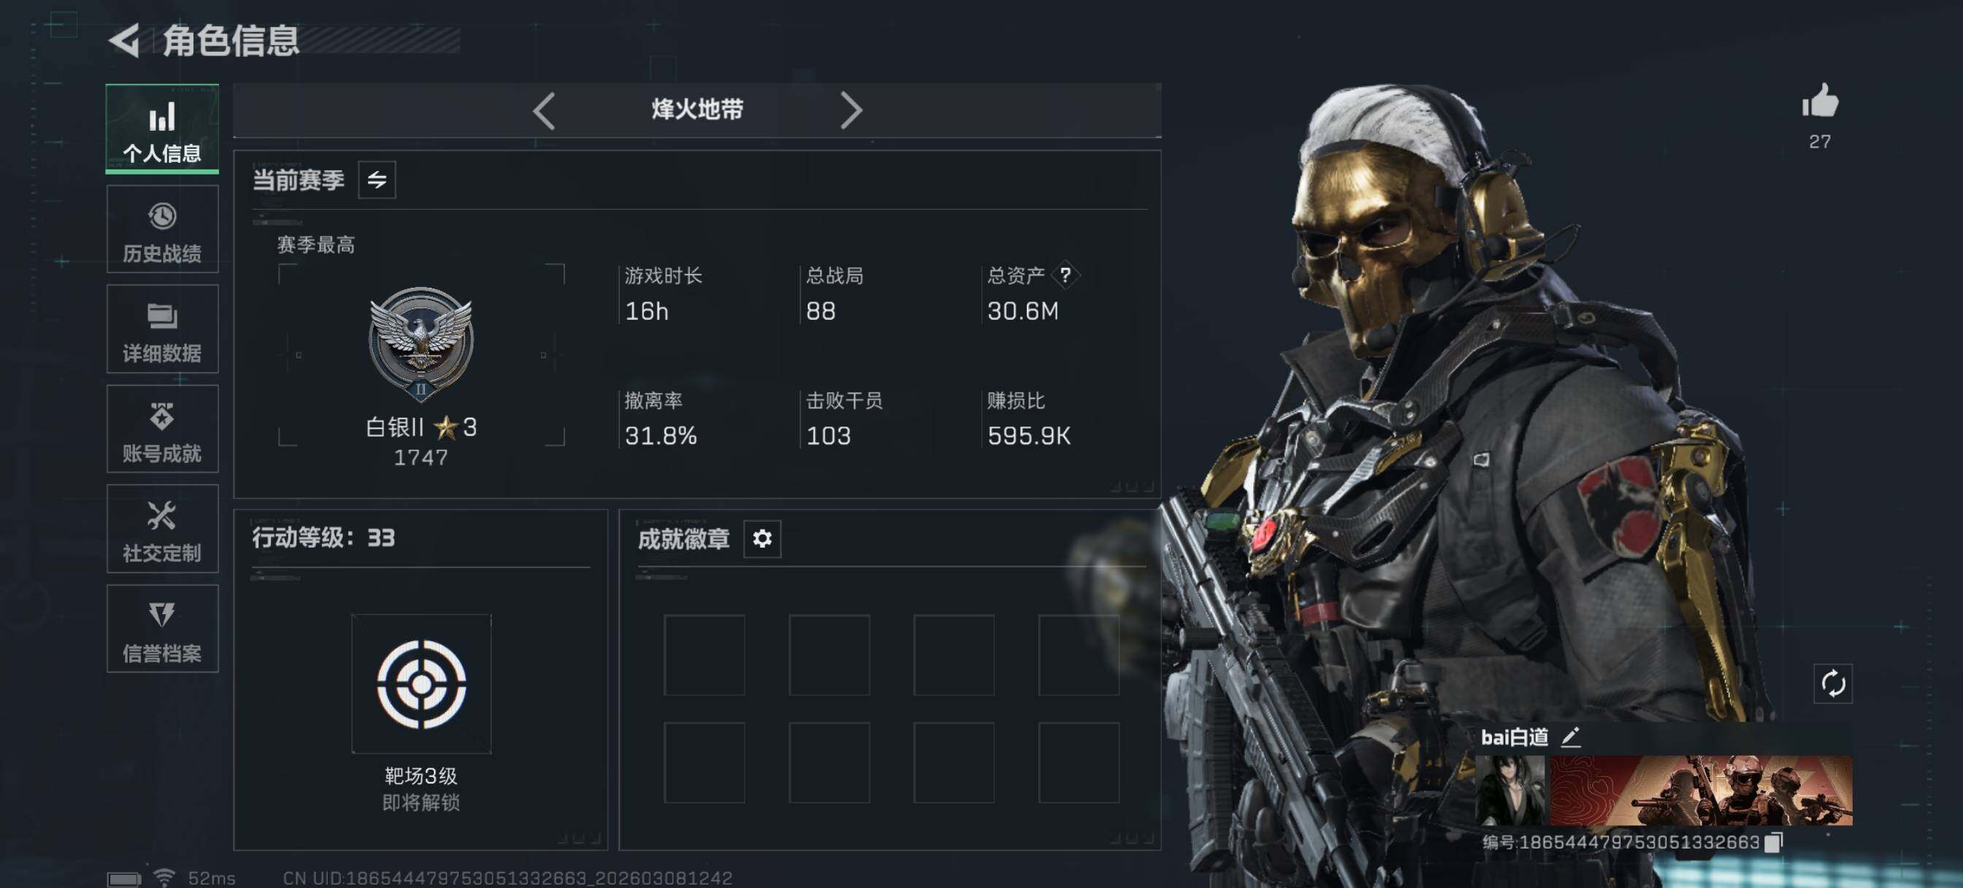
Task: Open the 信誉档案 tab
Action: 162,629
